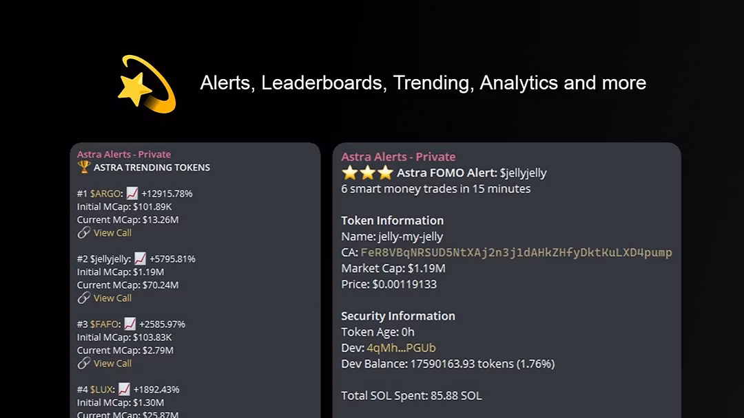Click the chart icon in the #2 $jellyjelly row
The height and width of the screenshot is (418, 744).
click(x=140, y=258)
